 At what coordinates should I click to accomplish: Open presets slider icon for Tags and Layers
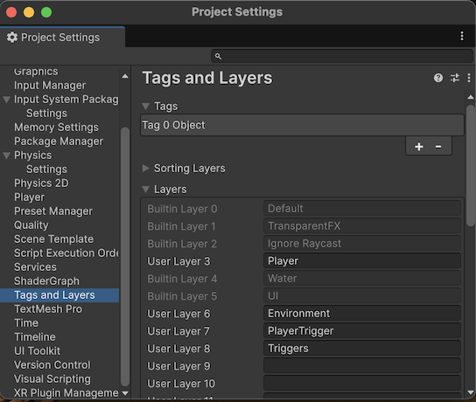454,78
